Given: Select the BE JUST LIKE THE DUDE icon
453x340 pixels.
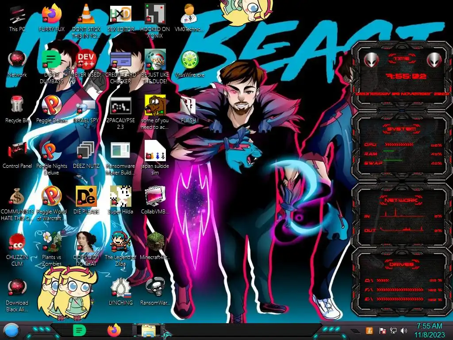Looking at the screenshot, I should (155, 59).
